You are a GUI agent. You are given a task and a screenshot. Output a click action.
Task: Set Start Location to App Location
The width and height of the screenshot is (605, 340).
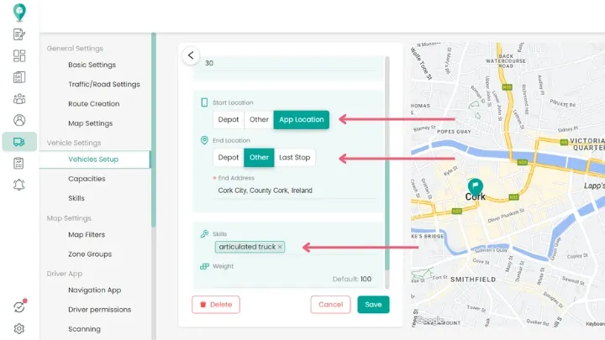[301, 119]
